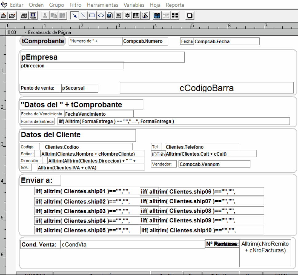Click the table grid tool icon
The height and width of the screenshot is (275, 298).
coord(136,16)
